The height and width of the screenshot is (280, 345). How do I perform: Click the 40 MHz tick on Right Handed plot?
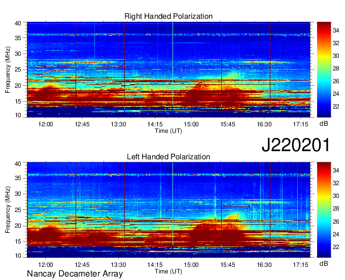click(x=18, y=23)
